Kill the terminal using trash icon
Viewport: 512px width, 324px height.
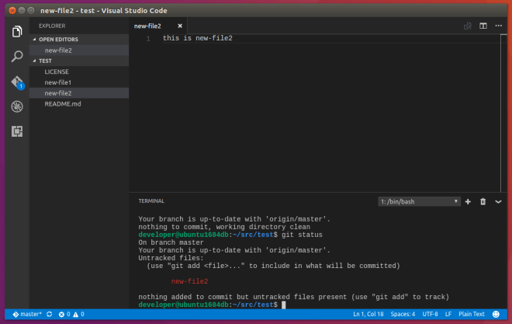coord(483,201)
